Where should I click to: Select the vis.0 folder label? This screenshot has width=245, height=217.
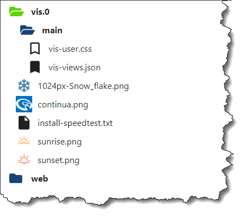click(40, 12)
